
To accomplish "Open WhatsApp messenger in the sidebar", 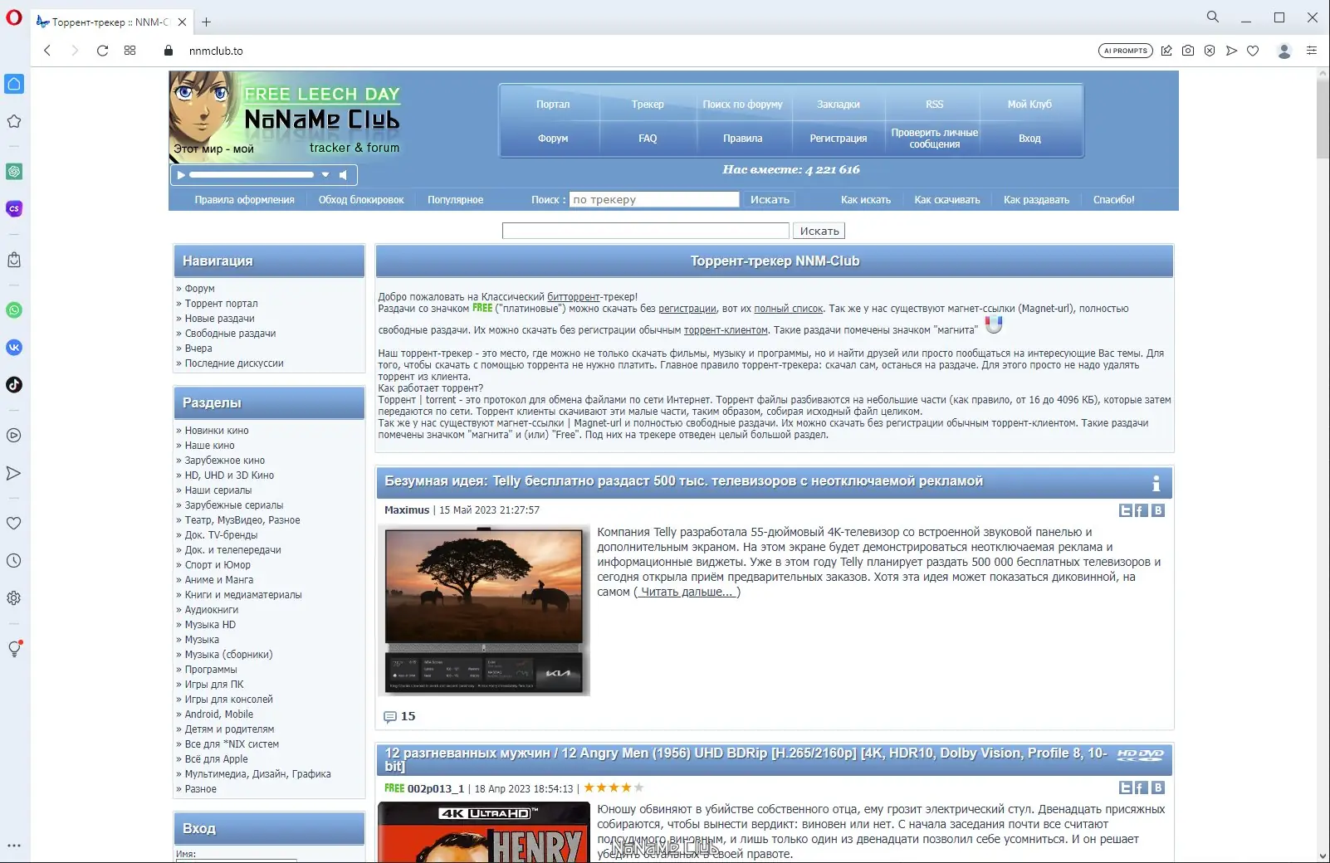I will [x=14, y=310].
